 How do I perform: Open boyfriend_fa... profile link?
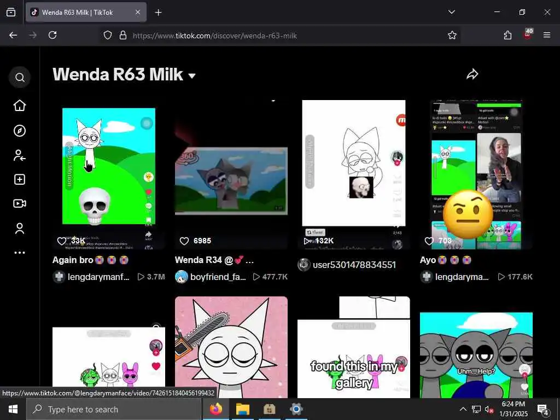click(211, 277)
